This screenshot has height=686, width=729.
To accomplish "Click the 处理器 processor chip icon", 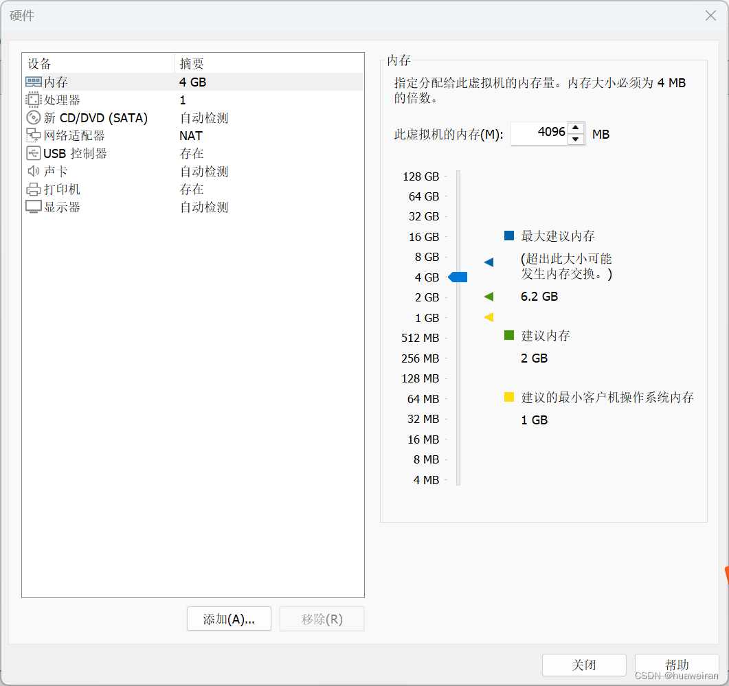I will 34,100.
